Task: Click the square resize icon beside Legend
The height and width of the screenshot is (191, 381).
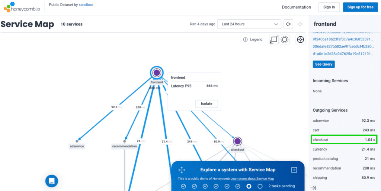Action: [273, 40]
